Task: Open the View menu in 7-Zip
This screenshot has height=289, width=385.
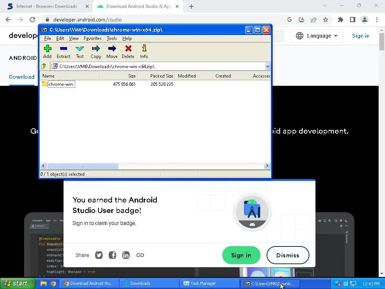Action: click(x=74, y=38)
